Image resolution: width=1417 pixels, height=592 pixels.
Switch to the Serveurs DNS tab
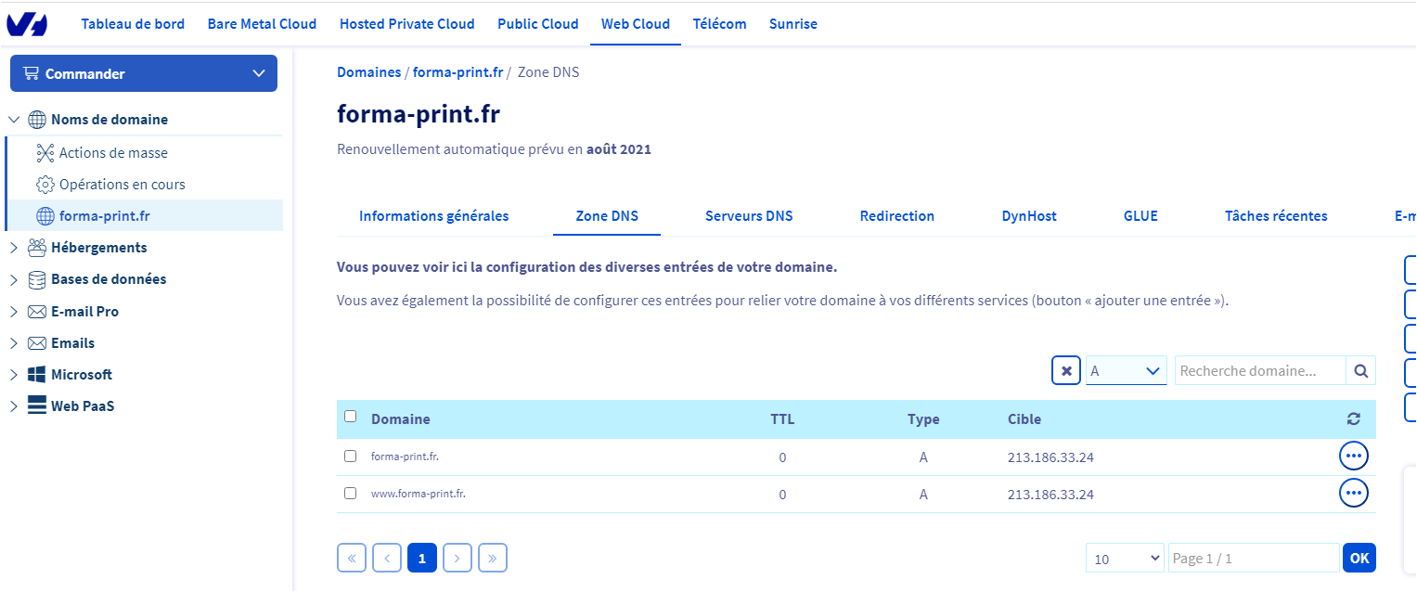pos(749,216)
